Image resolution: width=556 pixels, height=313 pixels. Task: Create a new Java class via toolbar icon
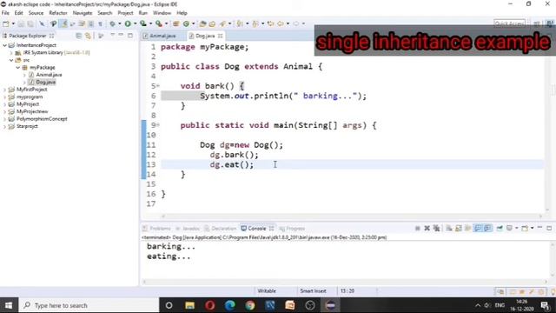(x=186, y=23)
